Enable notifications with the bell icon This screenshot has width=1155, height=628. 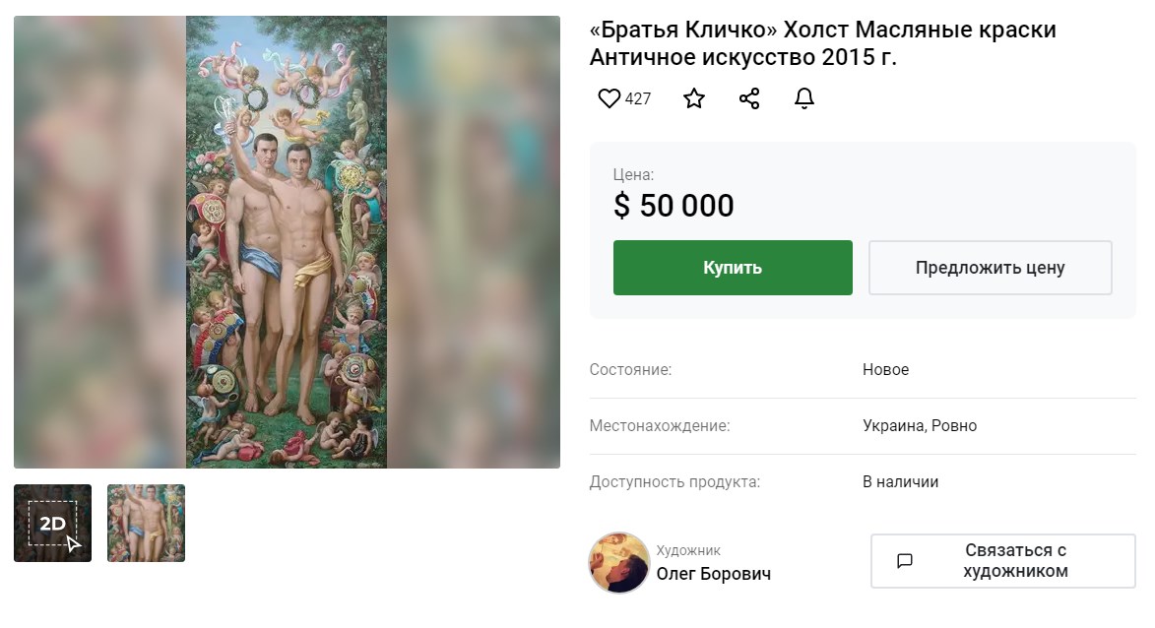pyautogui.click(x=804, y=98)
